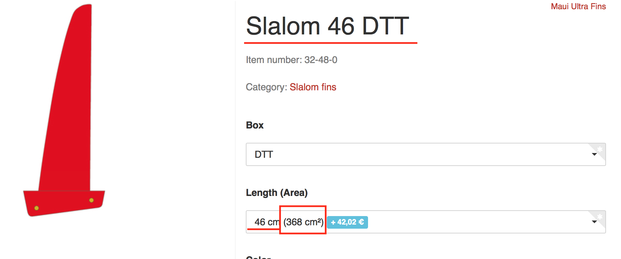Screen dimensions: 621x259
Task: Click the Length (Area) field label
Action: pyautogui.click(x=276, y=193)
